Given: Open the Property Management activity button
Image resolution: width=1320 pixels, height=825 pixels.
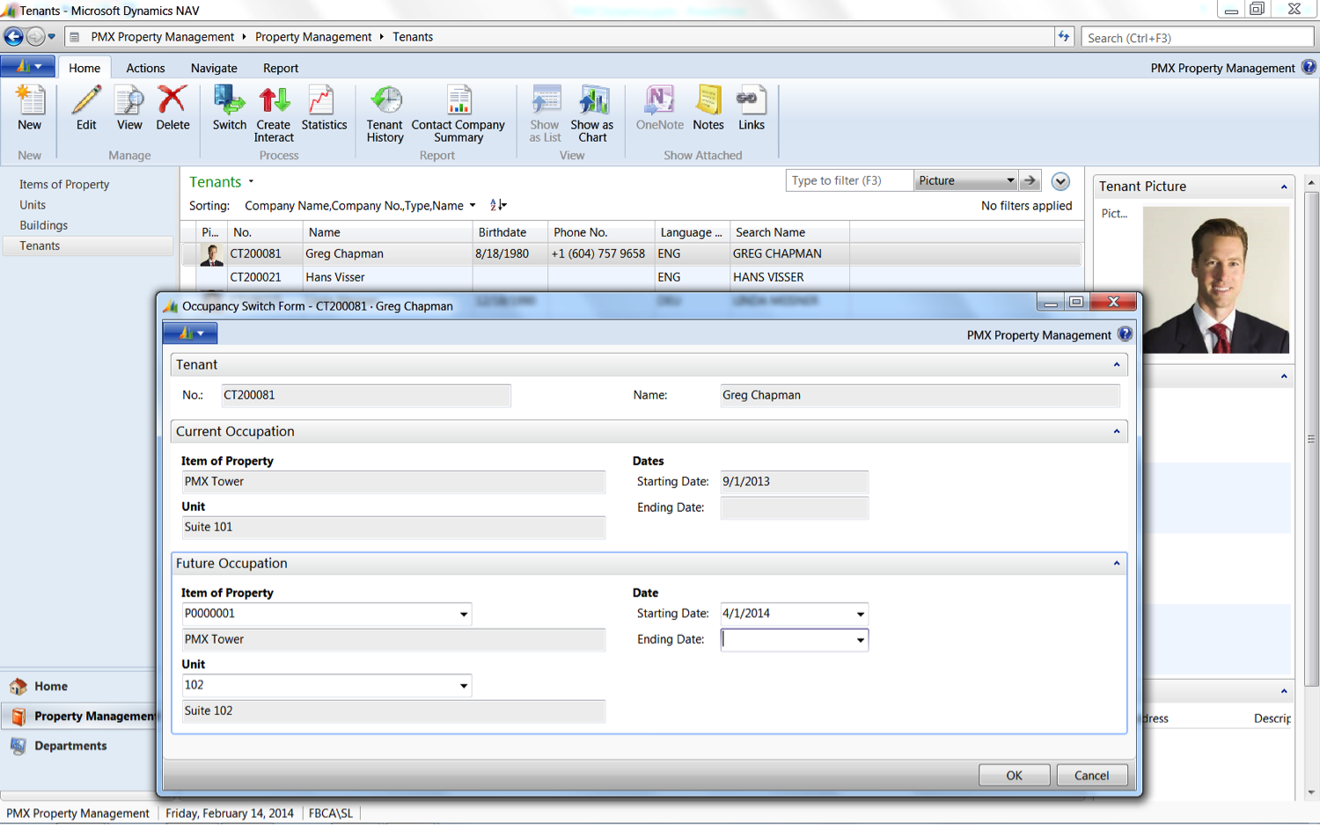Looking at the screenshot, I should (79, 716).
